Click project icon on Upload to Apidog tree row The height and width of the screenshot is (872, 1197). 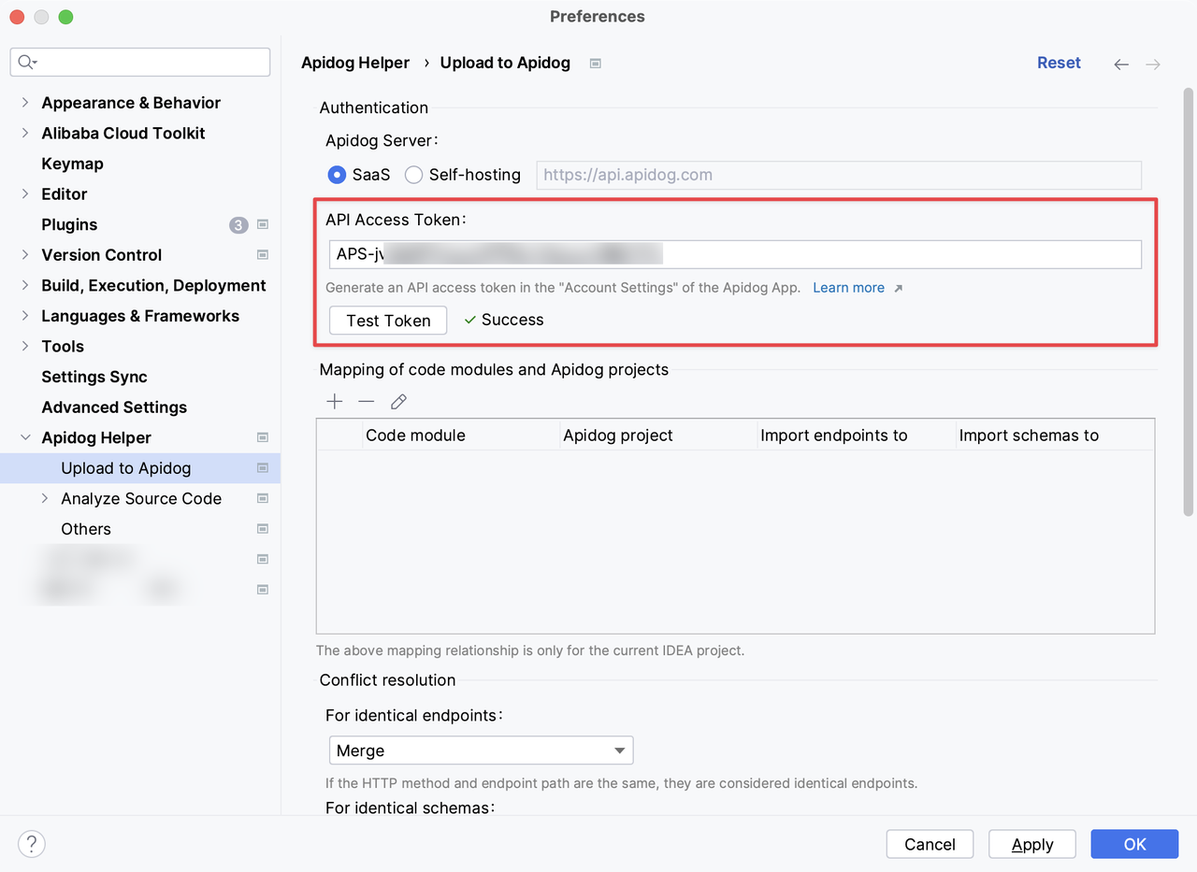[263, 467]
